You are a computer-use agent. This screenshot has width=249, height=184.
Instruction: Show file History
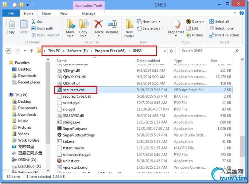[195, 35]
